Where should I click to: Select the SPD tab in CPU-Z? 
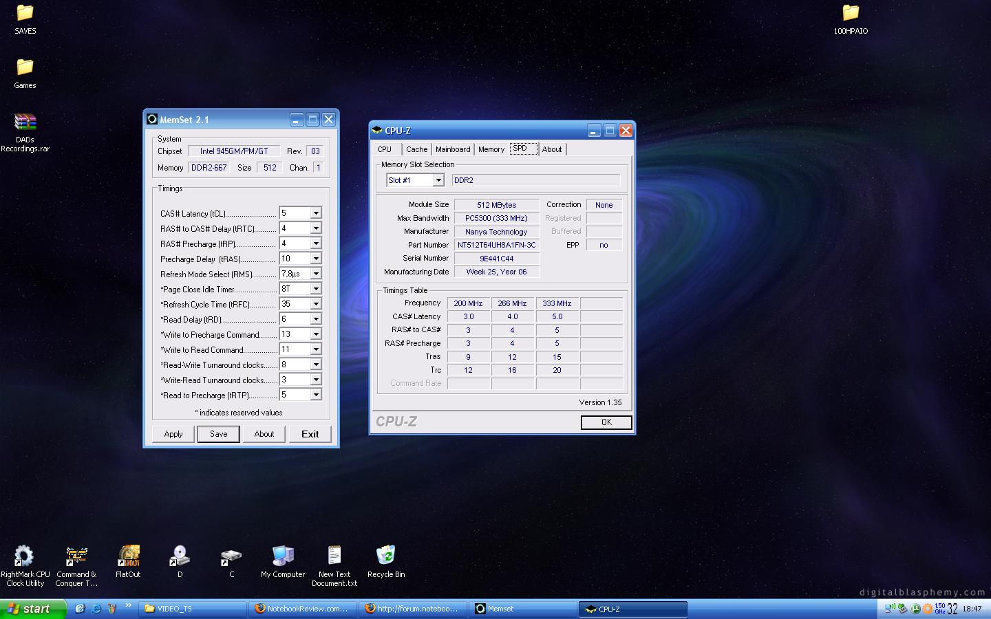point(523,149)
